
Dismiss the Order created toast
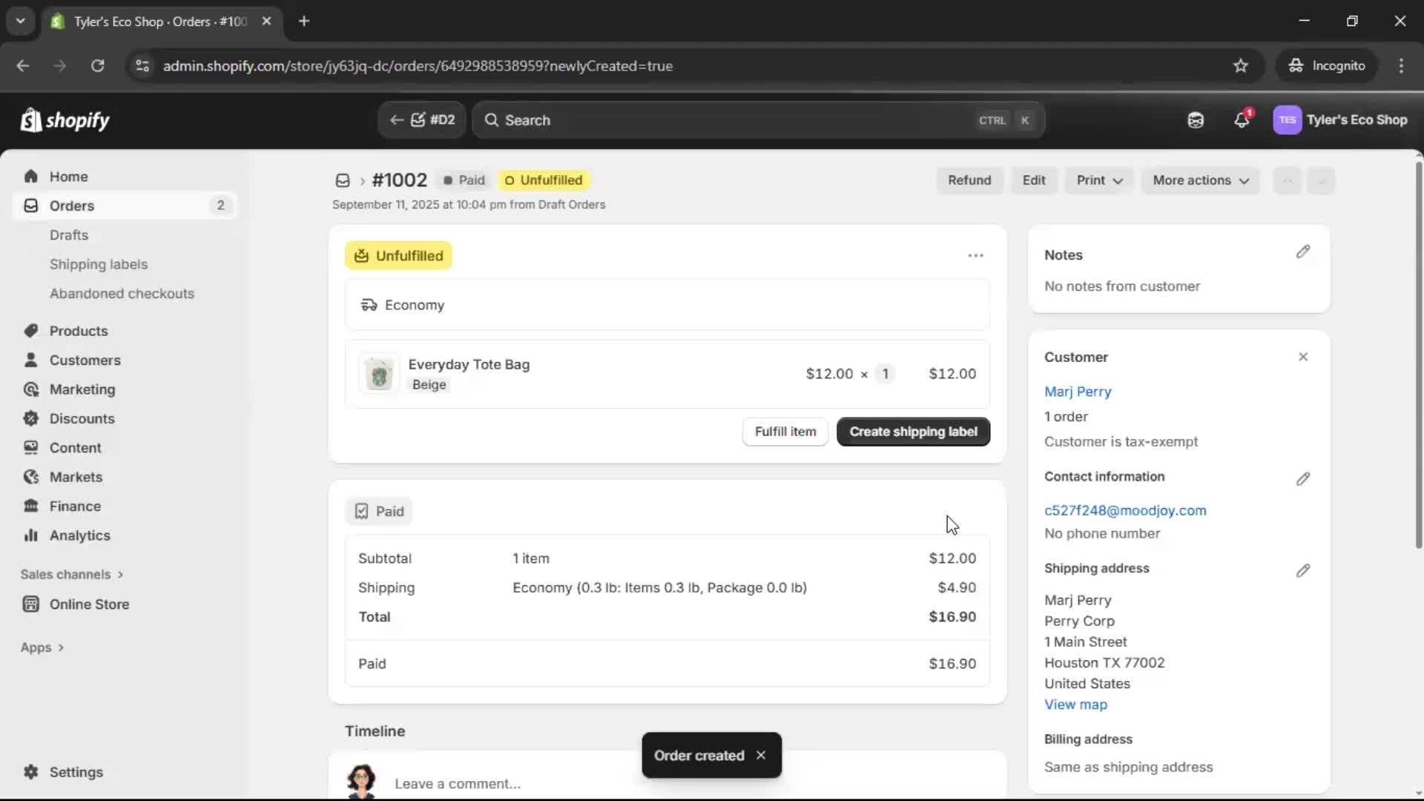[761, 755]
